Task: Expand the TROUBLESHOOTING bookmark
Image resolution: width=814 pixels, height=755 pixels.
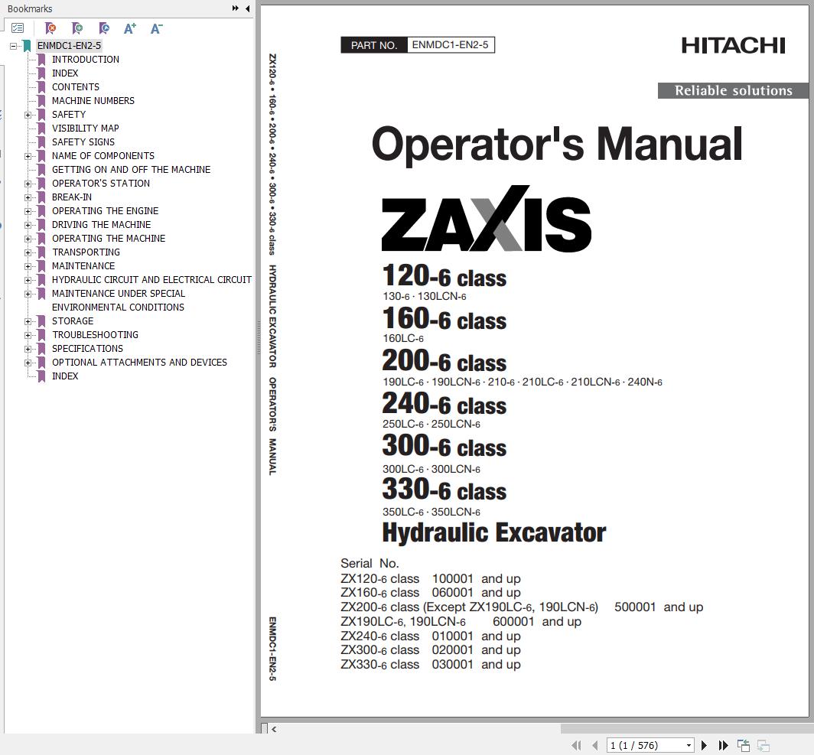Action: pos(28,335)
